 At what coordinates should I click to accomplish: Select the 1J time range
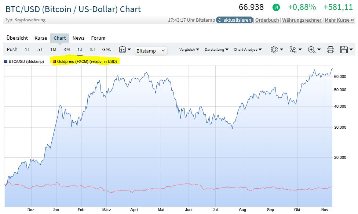pyautogui.click(x=80, y=49)
